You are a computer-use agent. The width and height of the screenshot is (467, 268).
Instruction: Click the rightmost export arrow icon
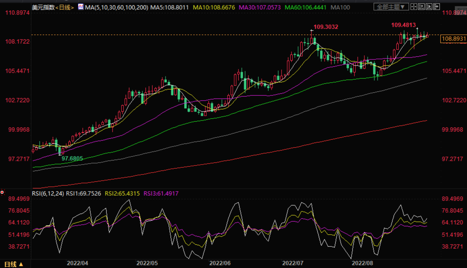click(x=437, y=7)
